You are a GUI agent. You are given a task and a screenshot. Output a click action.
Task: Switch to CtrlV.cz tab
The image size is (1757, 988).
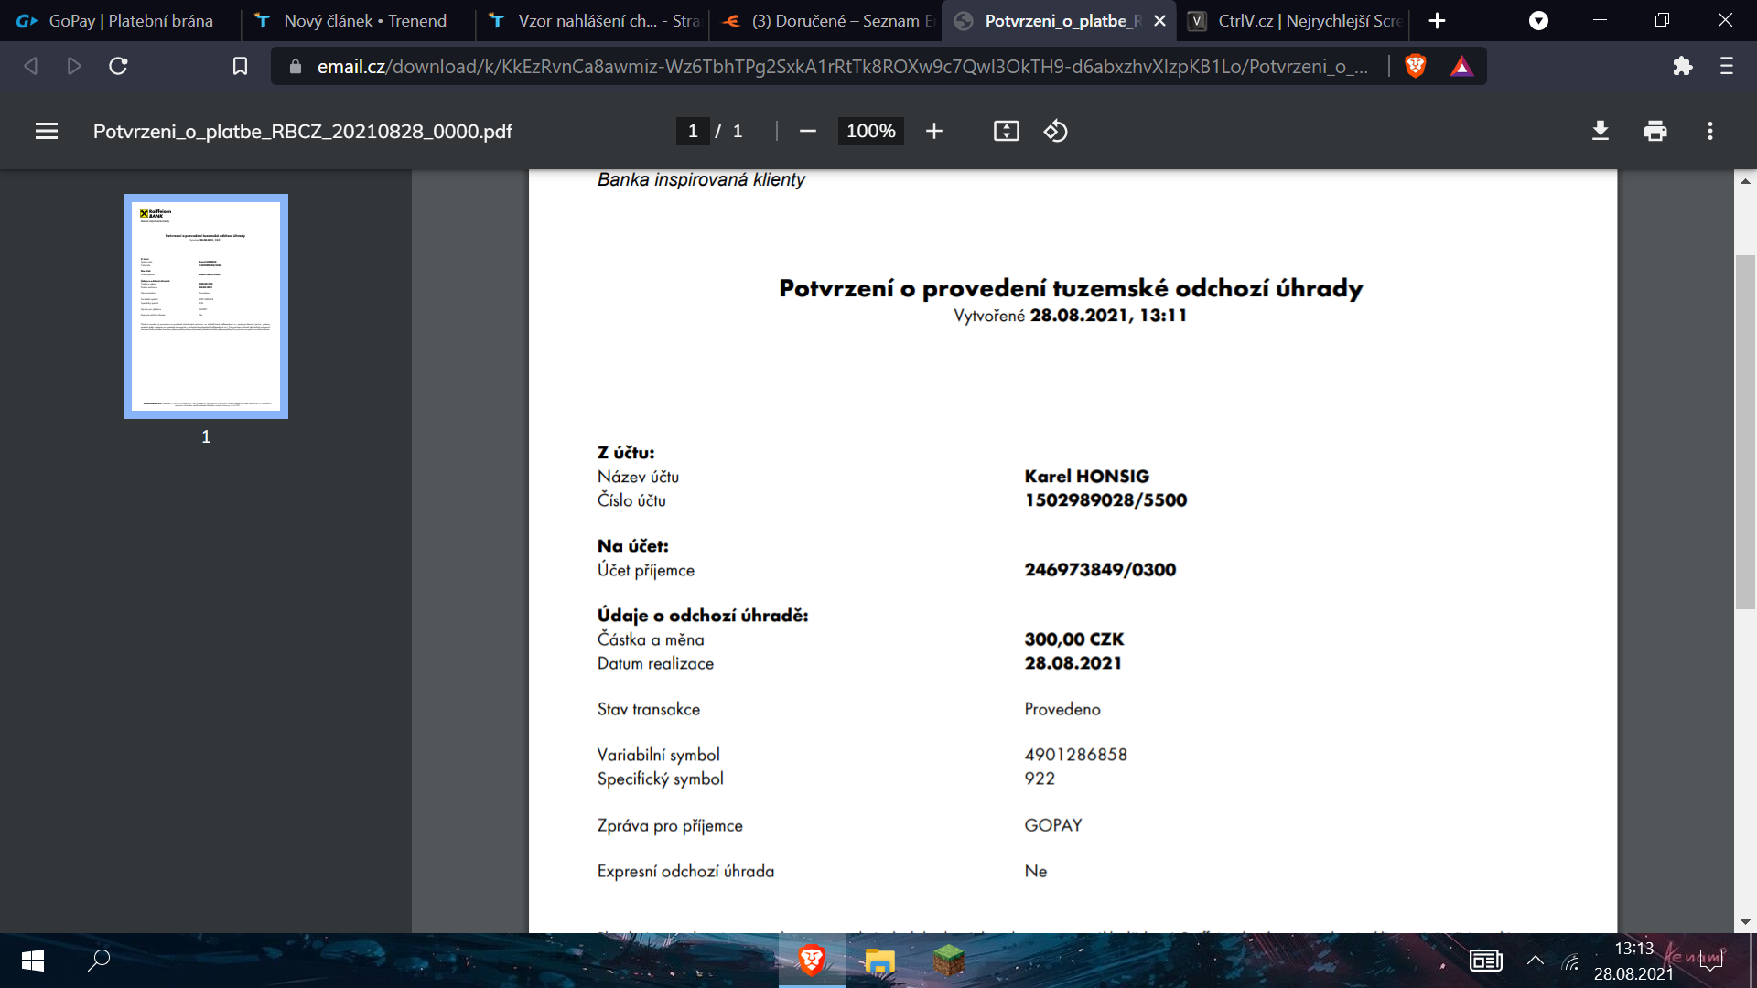[x=1298, y=20]
